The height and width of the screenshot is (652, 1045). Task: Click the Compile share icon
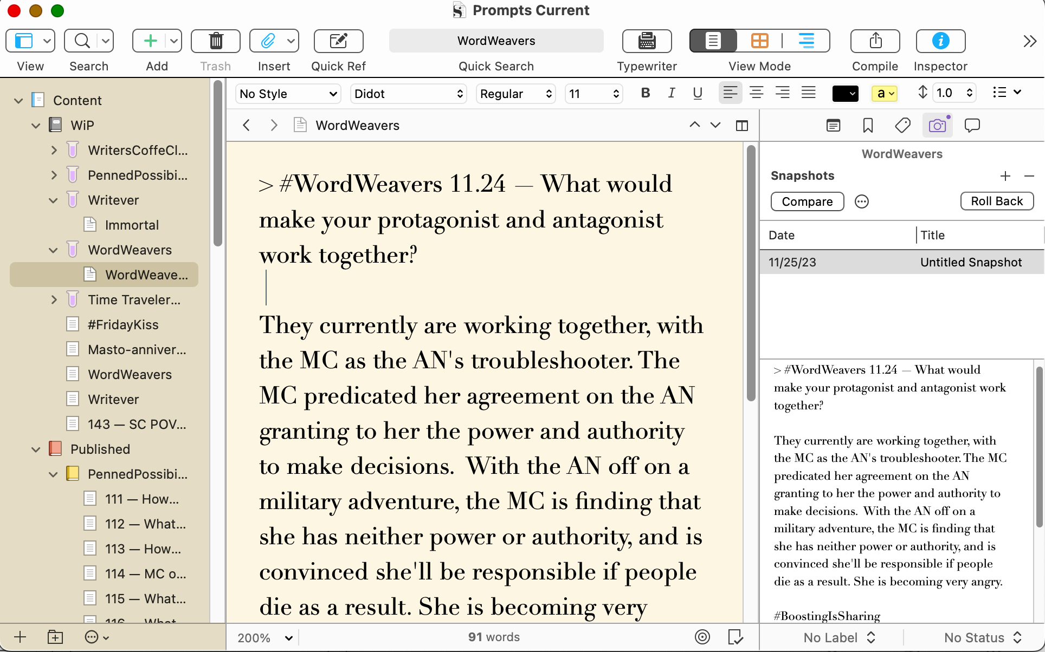pos(875,41)
